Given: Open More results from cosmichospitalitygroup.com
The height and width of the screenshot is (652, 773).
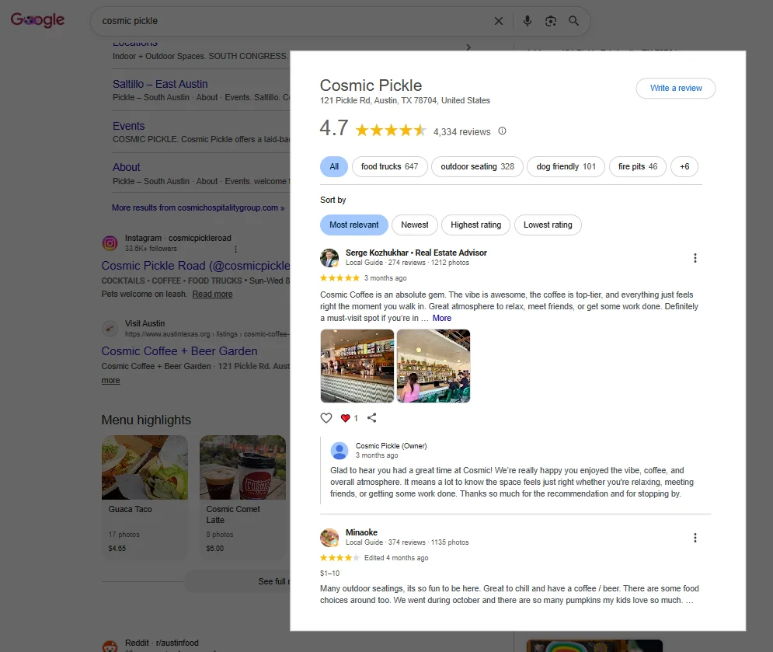Looking at the screenshot, I should (x=198, y=207).
